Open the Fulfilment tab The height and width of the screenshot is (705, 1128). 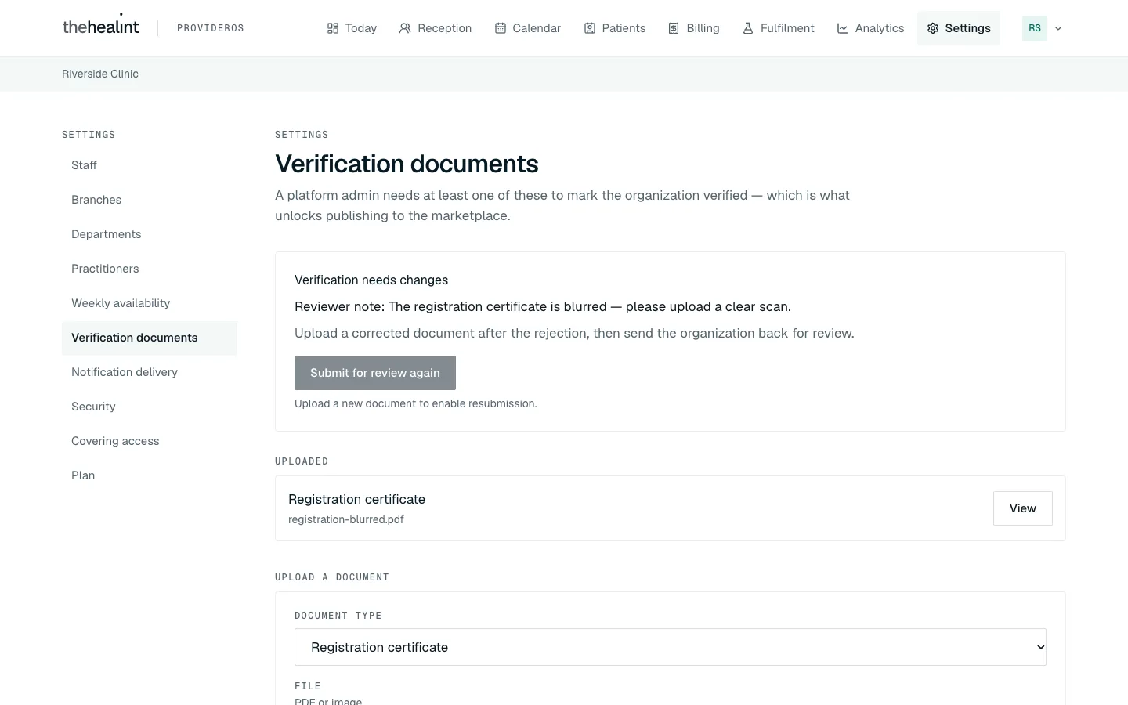[x=778, y=28]
